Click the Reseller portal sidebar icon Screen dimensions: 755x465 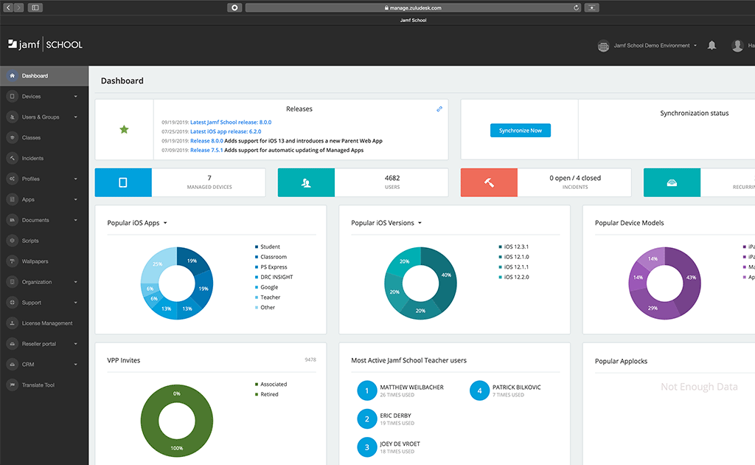coord(12,343)
